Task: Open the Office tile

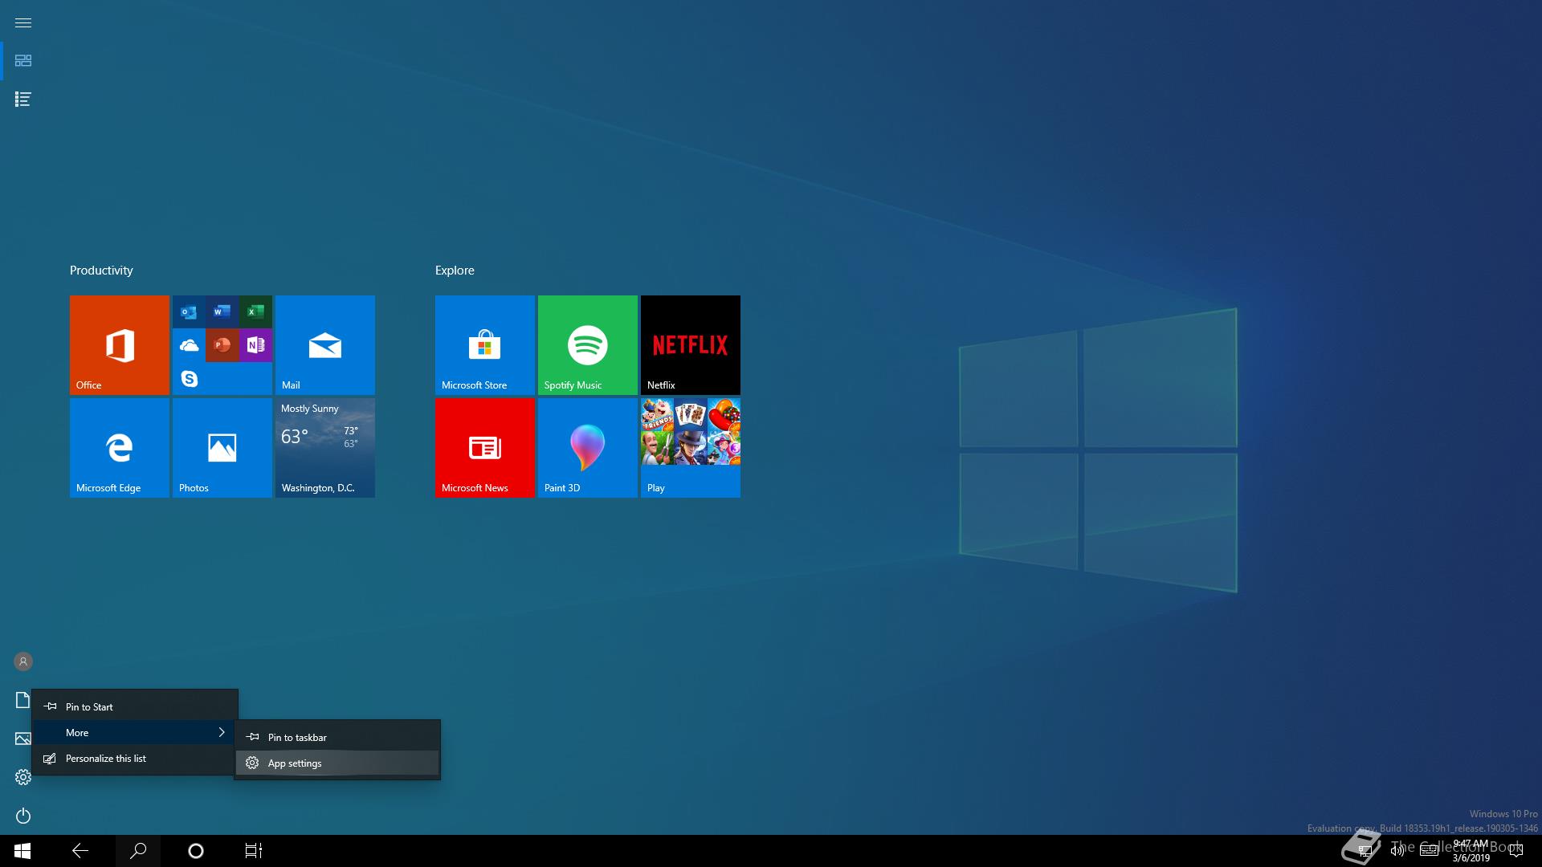Action: point(120,345)
